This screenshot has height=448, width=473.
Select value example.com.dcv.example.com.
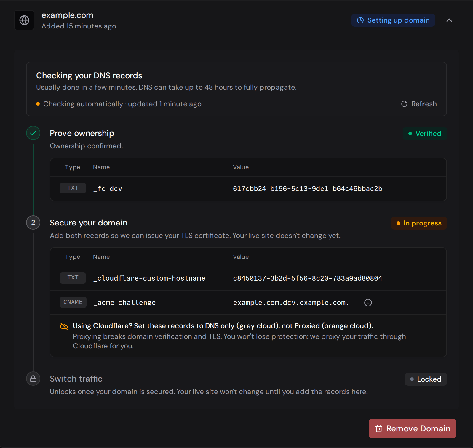pyautogui.click(x=291, y=303)
